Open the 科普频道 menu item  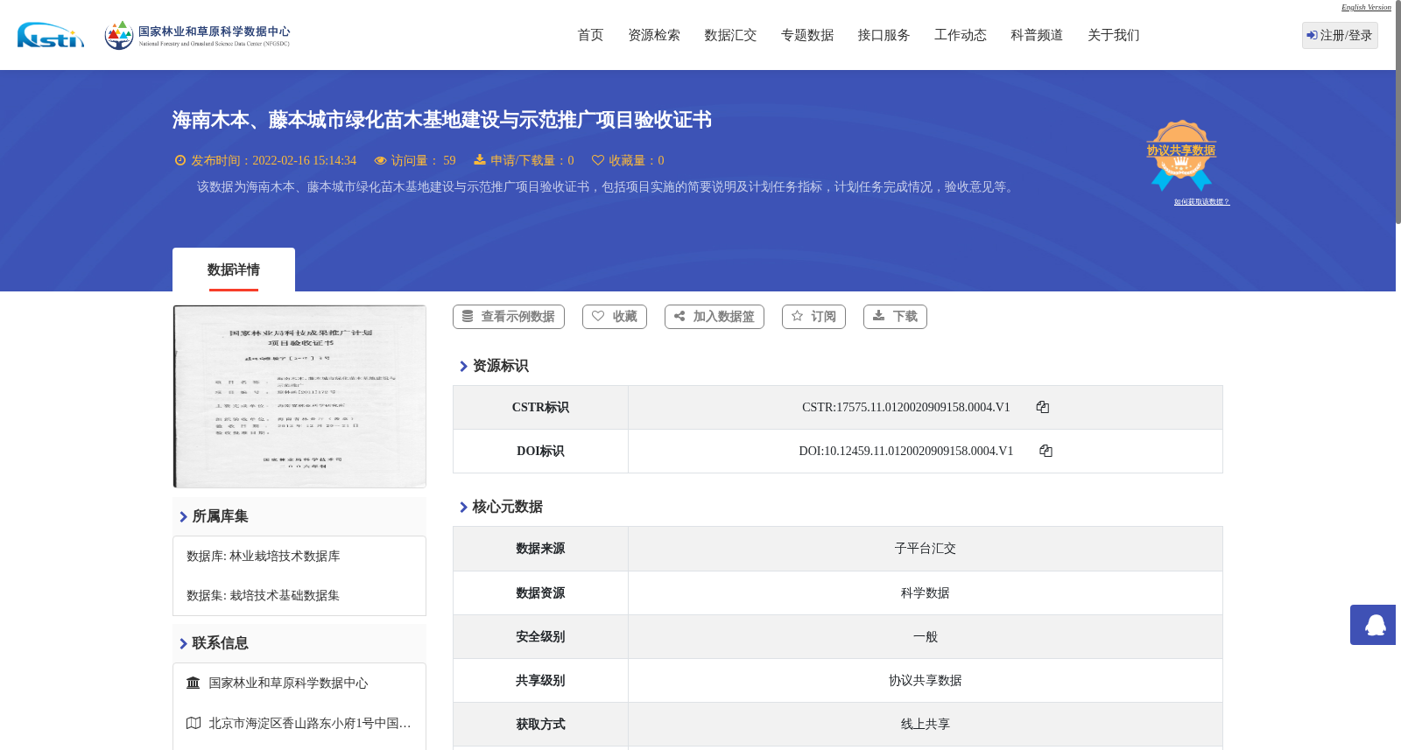(1037, 35)
